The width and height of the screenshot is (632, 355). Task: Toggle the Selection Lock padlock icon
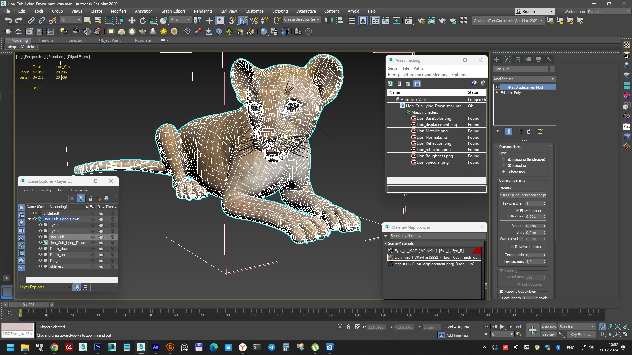tap(349, 327)
